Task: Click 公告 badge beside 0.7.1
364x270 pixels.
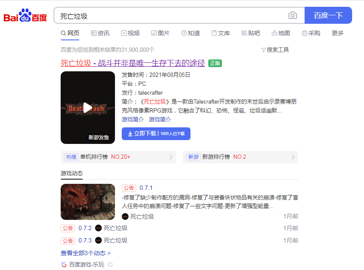Action: point(129,188)
